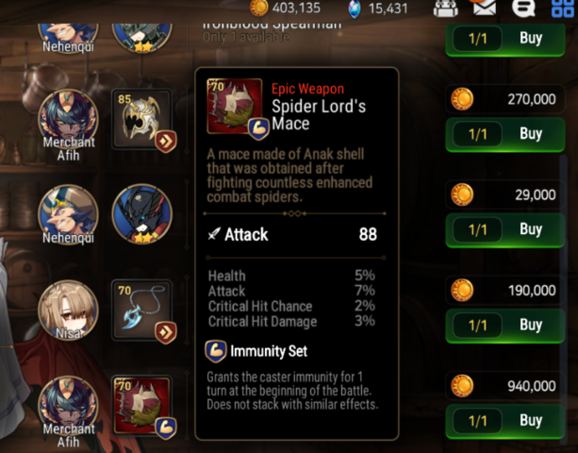Image resolution: width=578 pixels, height=453 pixels.
Task: Buy the Ironblood Spearman item
Action: click(505, 39)
